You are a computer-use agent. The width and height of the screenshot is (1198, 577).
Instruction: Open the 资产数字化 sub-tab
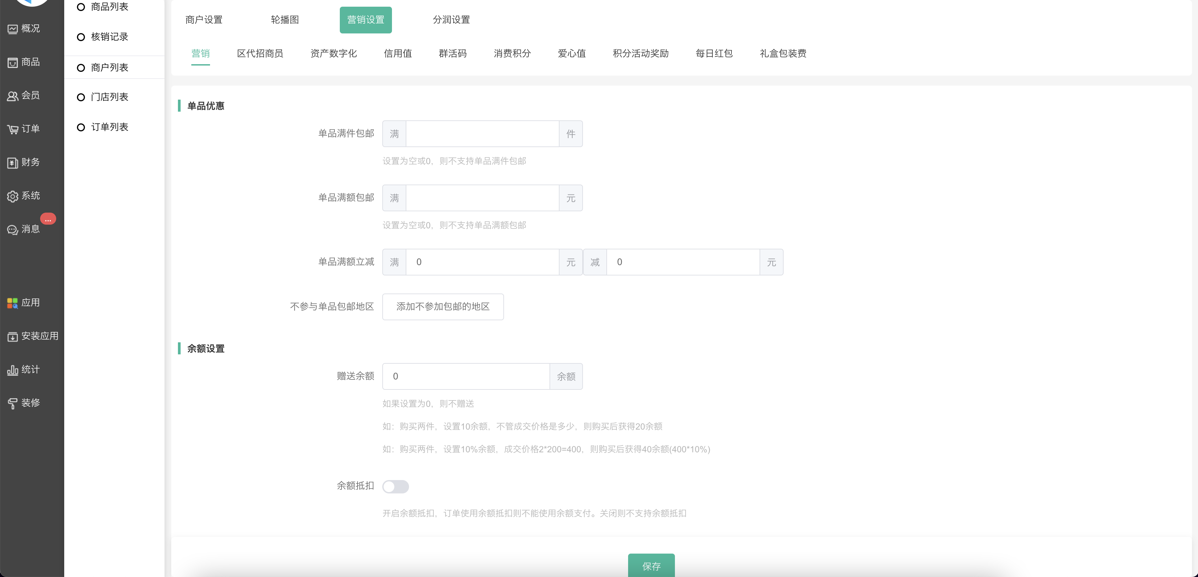click(x=333, y=53)
